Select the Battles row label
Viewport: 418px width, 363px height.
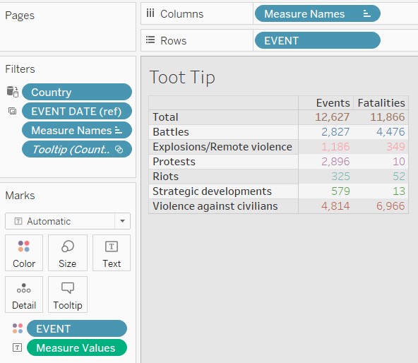tap(171, 132)
